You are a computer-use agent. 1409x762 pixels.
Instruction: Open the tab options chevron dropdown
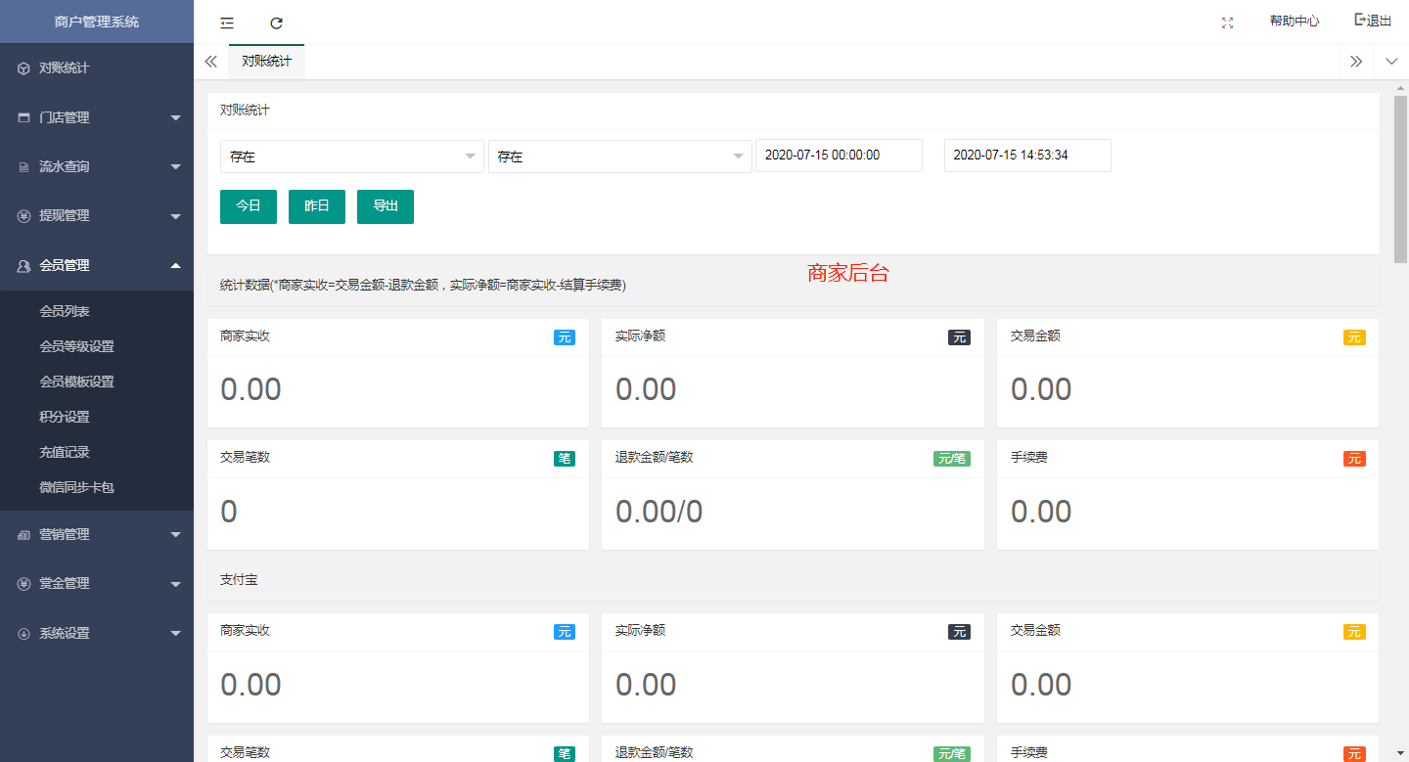[x=1391, y=61]
